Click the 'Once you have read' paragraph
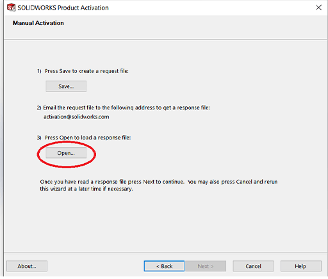Screen dimensions: 328x279 coord(159,185)
